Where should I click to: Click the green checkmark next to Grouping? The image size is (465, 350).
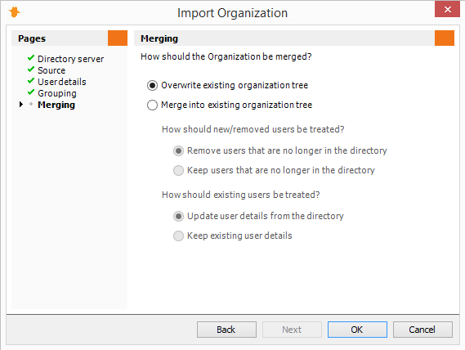pos(31,92)
